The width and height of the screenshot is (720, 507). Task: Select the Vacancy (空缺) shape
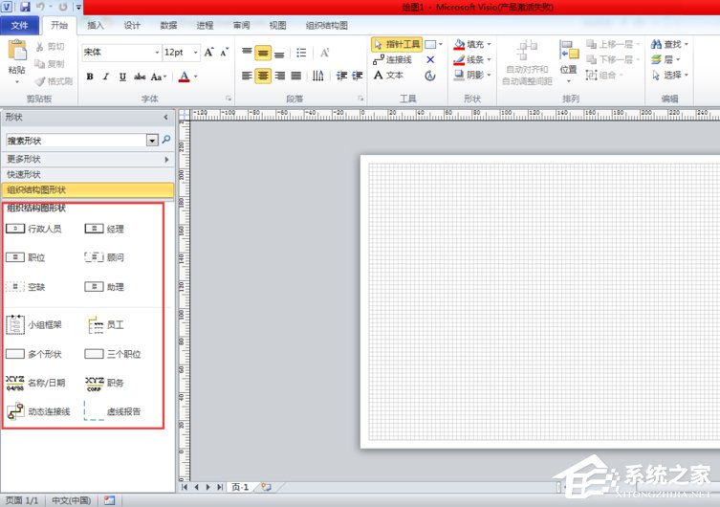point(25,287)
